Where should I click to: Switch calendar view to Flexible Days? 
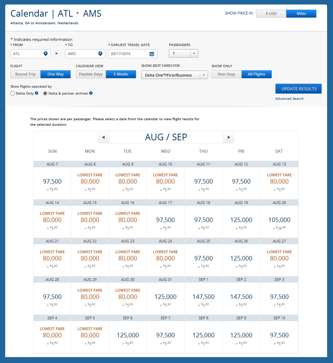[x=91, y=74]
